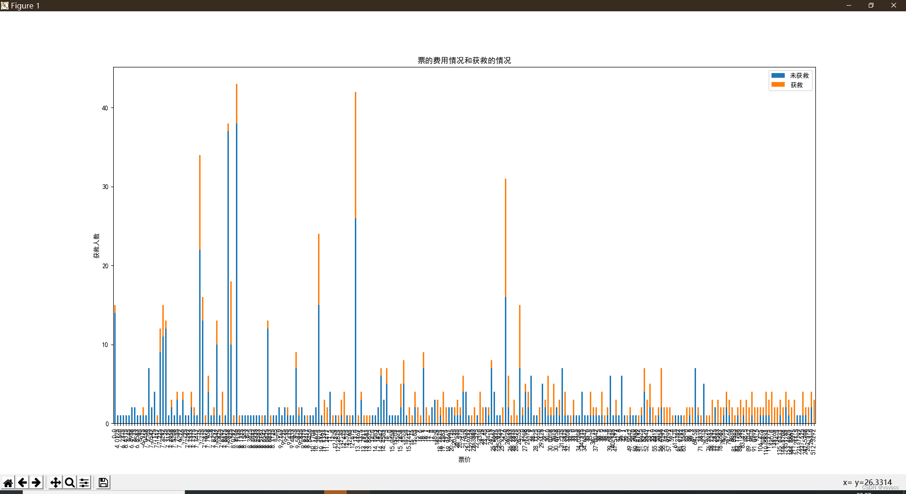The height and width of the screenshot is (494, 906).
Task: Open the Configure subplots dialog
Action: click(x=84, y=482)
